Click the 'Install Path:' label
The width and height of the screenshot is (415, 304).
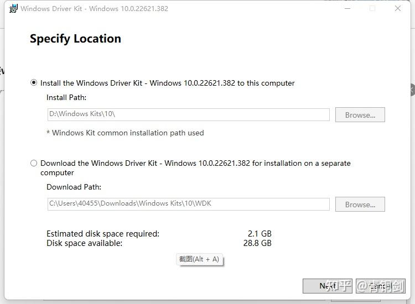[x=66, y=97]
